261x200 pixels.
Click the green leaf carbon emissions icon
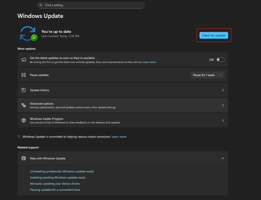[x=19, y=137]
